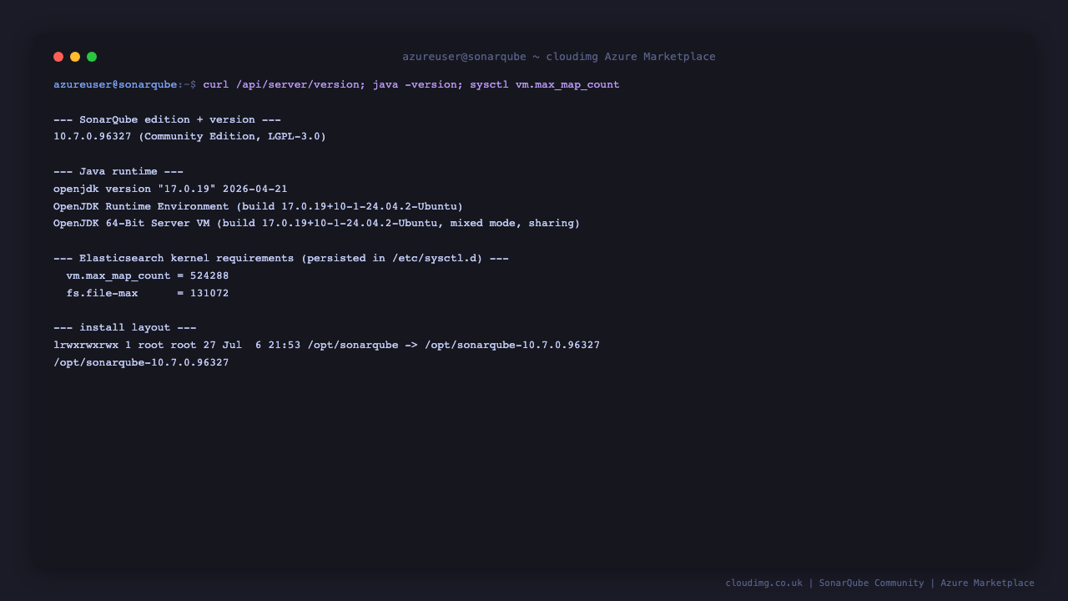Click the red close window dot
Image resolution: width=1068 pixels, height=601 pixels.
[58, 57]
